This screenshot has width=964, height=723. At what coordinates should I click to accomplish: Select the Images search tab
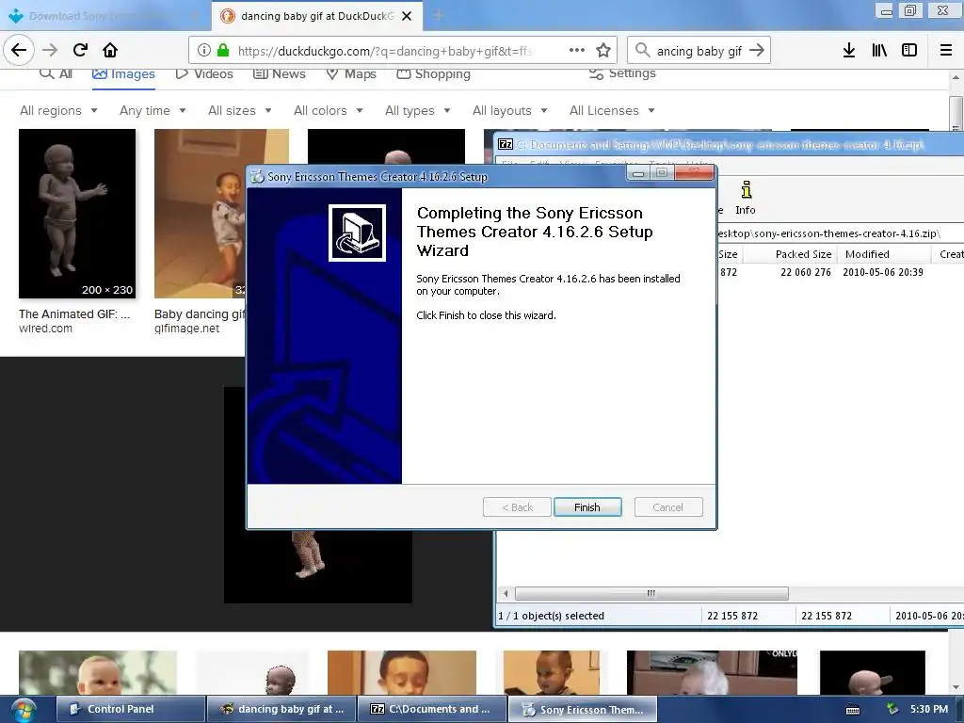[123, 73]
